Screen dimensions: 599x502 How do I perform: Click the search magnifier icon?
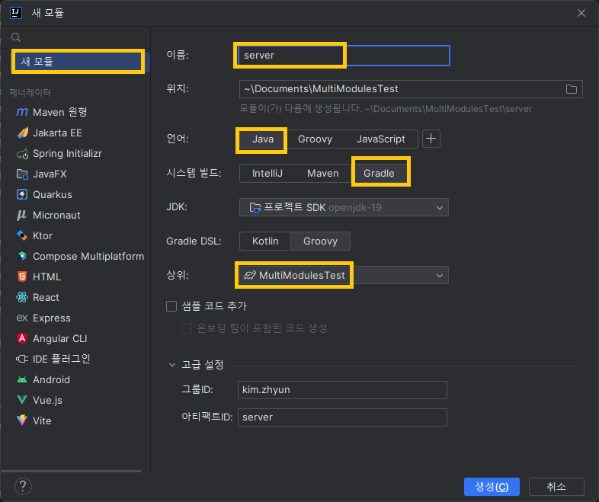16,37
